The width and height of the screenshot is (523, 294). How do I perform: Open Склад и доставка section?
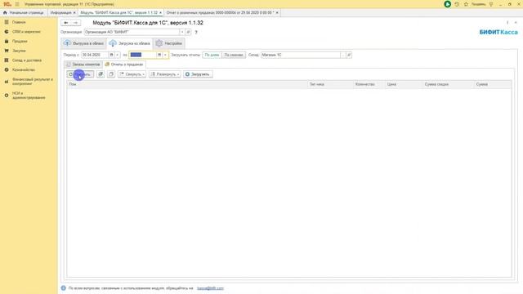(27, 60)
